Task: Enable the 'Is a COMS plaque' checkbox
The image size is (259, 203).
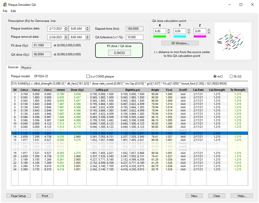Action: [88, 76]
